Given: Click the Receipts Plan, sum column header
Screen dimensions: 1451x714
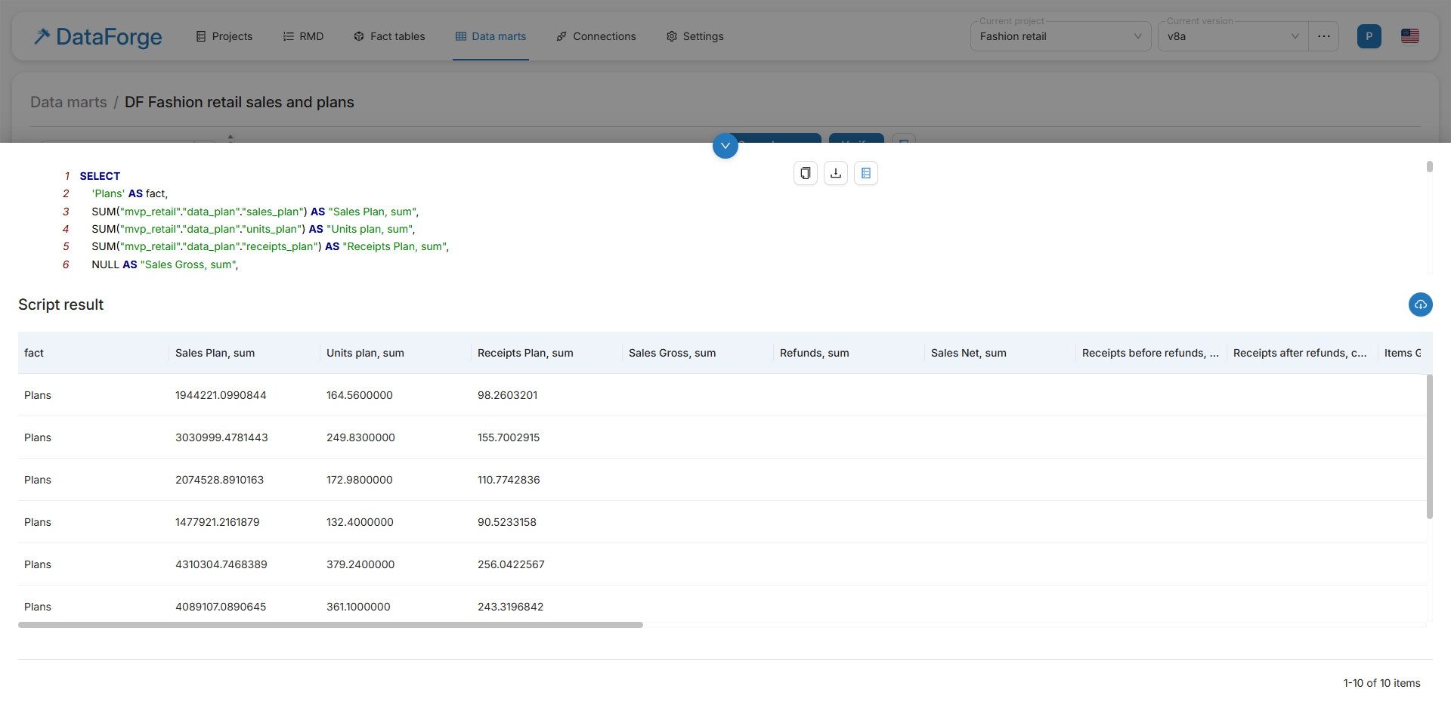Looking at the screenshot, I should pos(525,353).
